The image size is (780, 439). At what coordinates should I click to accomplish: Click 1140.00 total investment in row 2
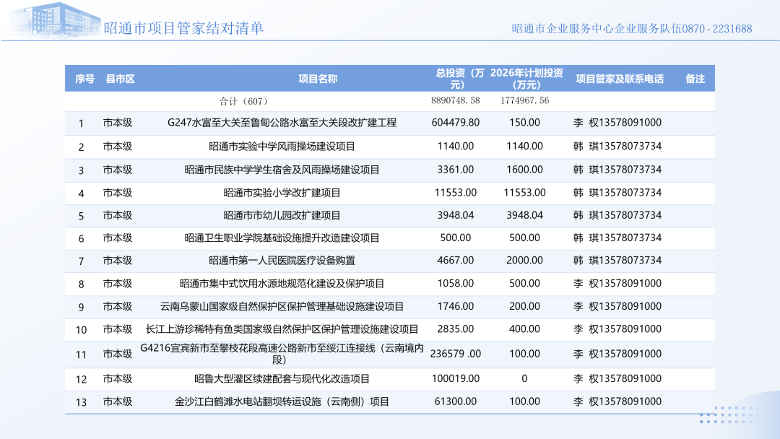coord(456,146)
